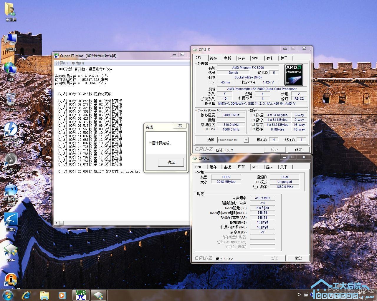The width and height of the screenshot is (377, 301).
Task: Click the upper CPU-Z window title icon
Action: click(x=195, y=49)
